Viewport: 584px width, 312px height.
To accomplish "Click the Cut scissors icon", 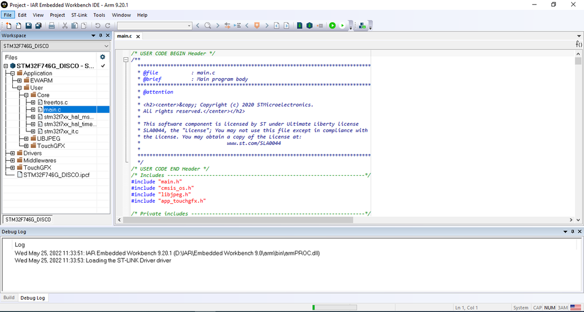I will (65, 25).
